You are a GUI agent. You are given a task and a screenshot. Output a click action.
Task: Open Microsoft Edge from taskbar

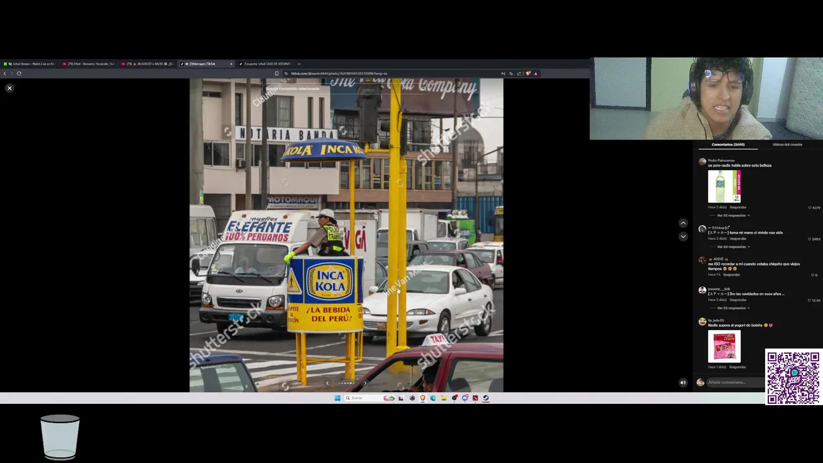pos(433,398)
